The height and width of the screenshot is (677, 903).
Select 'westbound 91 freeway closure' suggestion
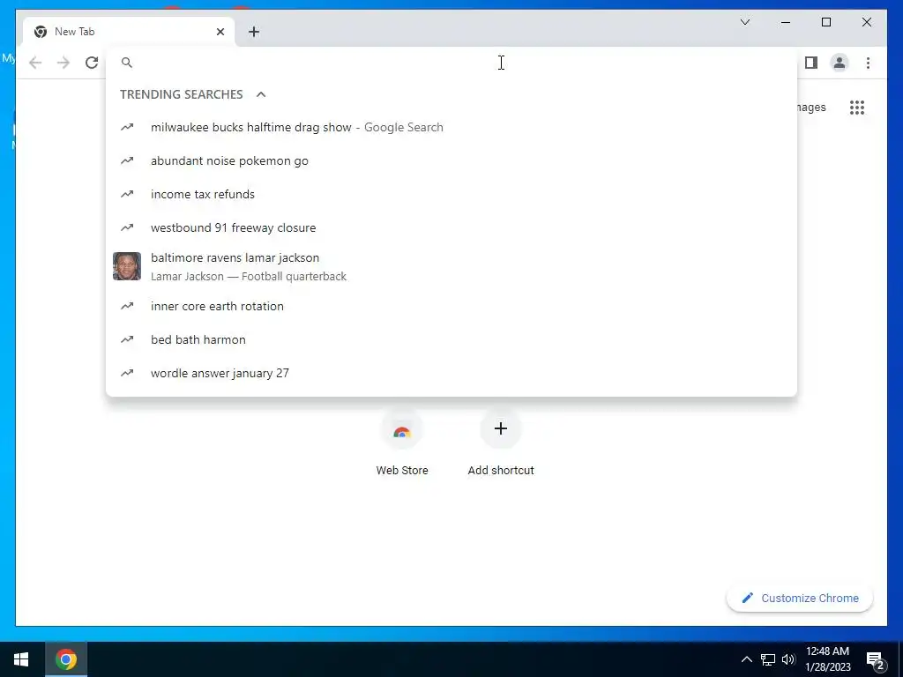pos(451,227)
